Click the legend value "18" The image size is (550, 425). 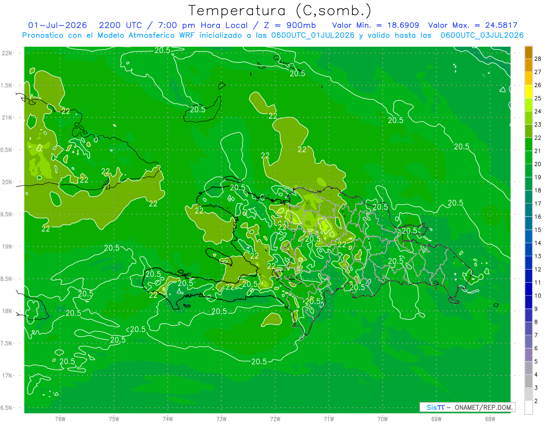(x=538, y=190)
